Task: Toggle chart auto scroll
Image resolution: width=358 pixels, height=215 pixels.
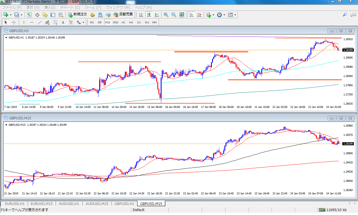Action: tap(191, 15)
